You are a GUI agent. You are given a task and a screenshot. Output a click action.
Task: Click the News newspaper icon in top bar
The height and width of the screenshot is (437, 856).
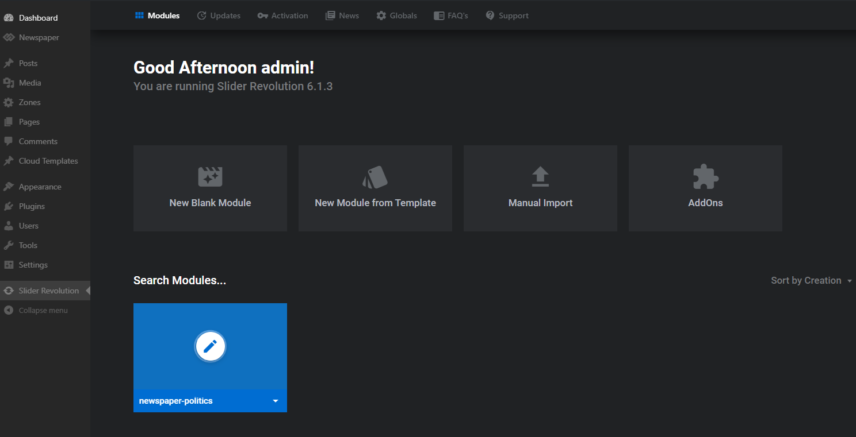(x=330, y=16)
